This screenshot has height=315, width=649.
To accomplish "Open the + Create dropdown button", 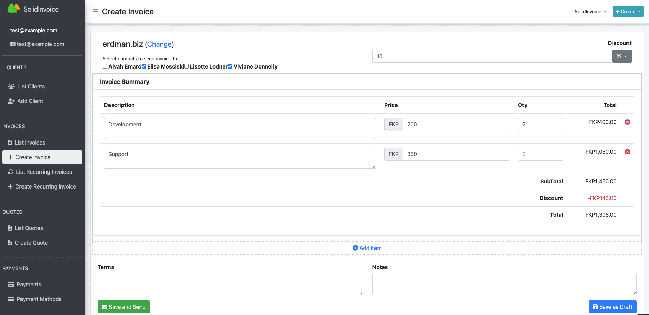I will click(x=628, y=12).
